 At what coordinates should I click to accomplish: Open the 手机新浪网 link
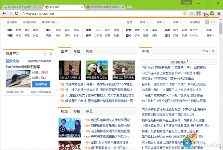(29, 22)
